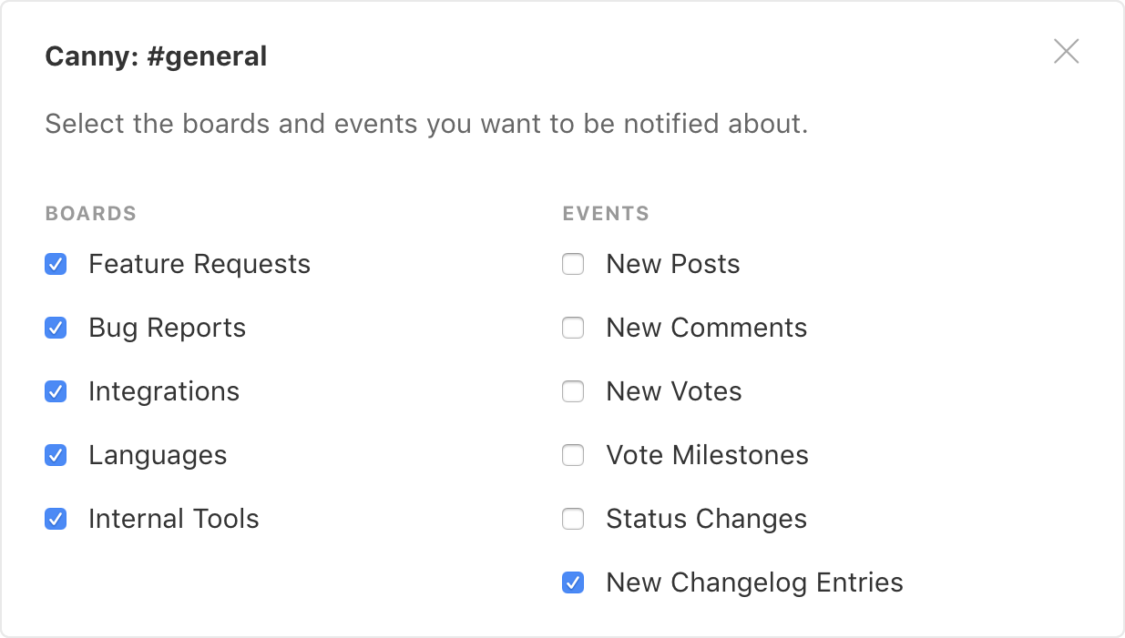Viewport: 1125px width, 638px height.
Task: Select the Status Changes checkbox
Action: (573, 520)
